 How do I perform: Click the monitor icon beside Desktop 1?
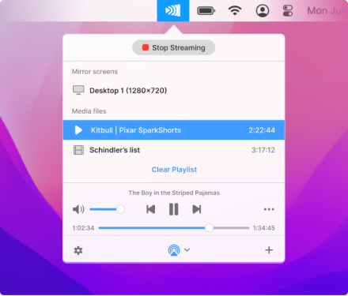click(78, 90)
